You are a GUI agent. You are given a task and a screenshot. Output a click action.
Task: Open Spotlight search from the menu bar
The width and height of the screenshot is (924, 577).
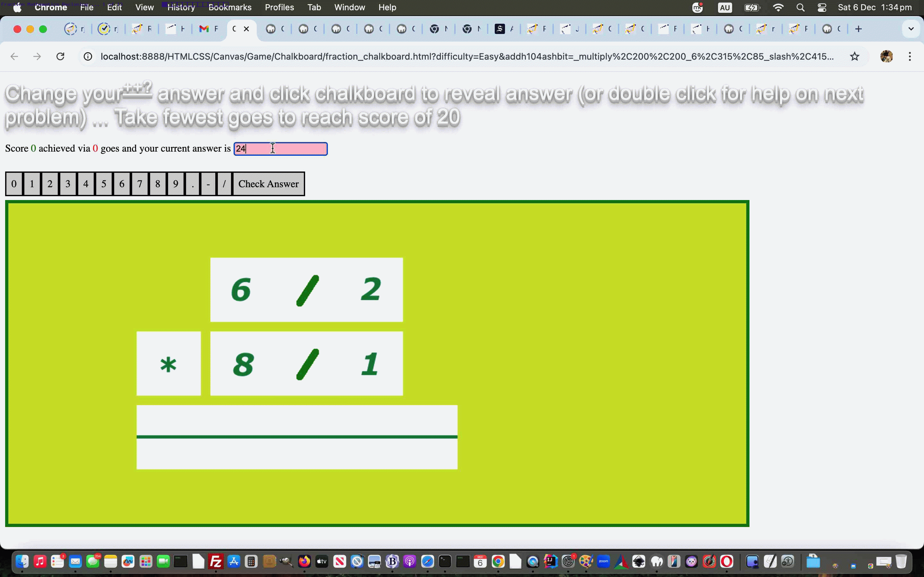click(801, 7)
